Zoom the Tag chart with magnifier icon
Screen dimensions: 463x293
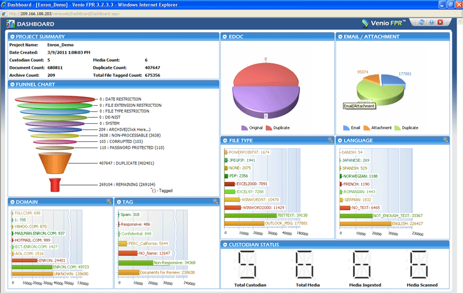point(215,201)
